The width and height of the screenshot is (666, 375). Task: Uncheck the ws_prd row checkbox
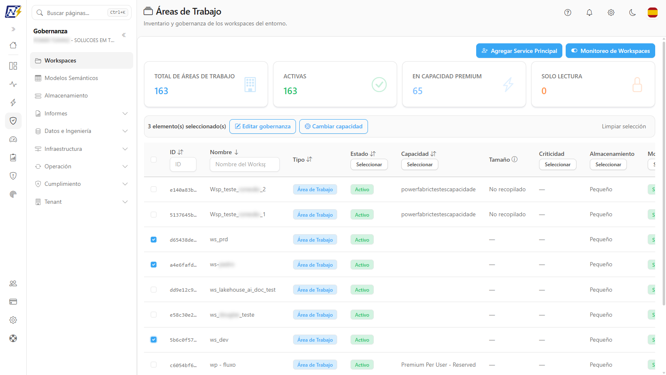click(154, 240)
